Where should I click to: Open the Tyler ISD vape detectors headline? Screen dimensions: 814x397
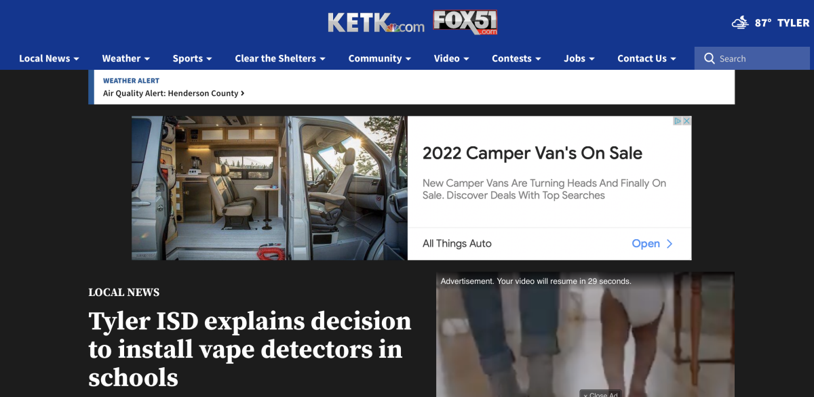[x=250, y=349]
